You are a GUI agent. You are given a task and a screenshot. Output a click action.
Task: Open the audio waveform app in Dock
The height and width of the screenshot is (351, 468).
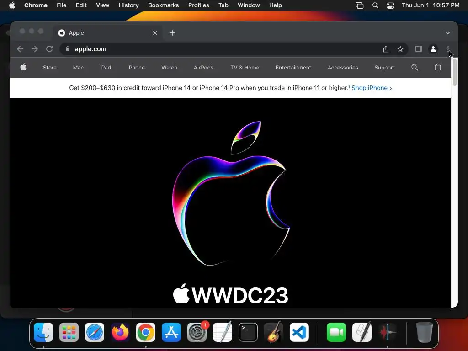pyautogui.click(x=388, y=332)
